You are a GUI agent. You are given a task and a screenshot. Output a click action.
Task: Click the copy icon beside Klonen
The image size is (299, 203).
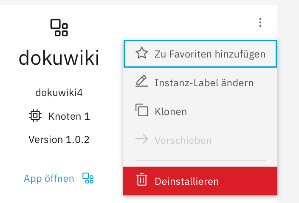tap(142, 110)
